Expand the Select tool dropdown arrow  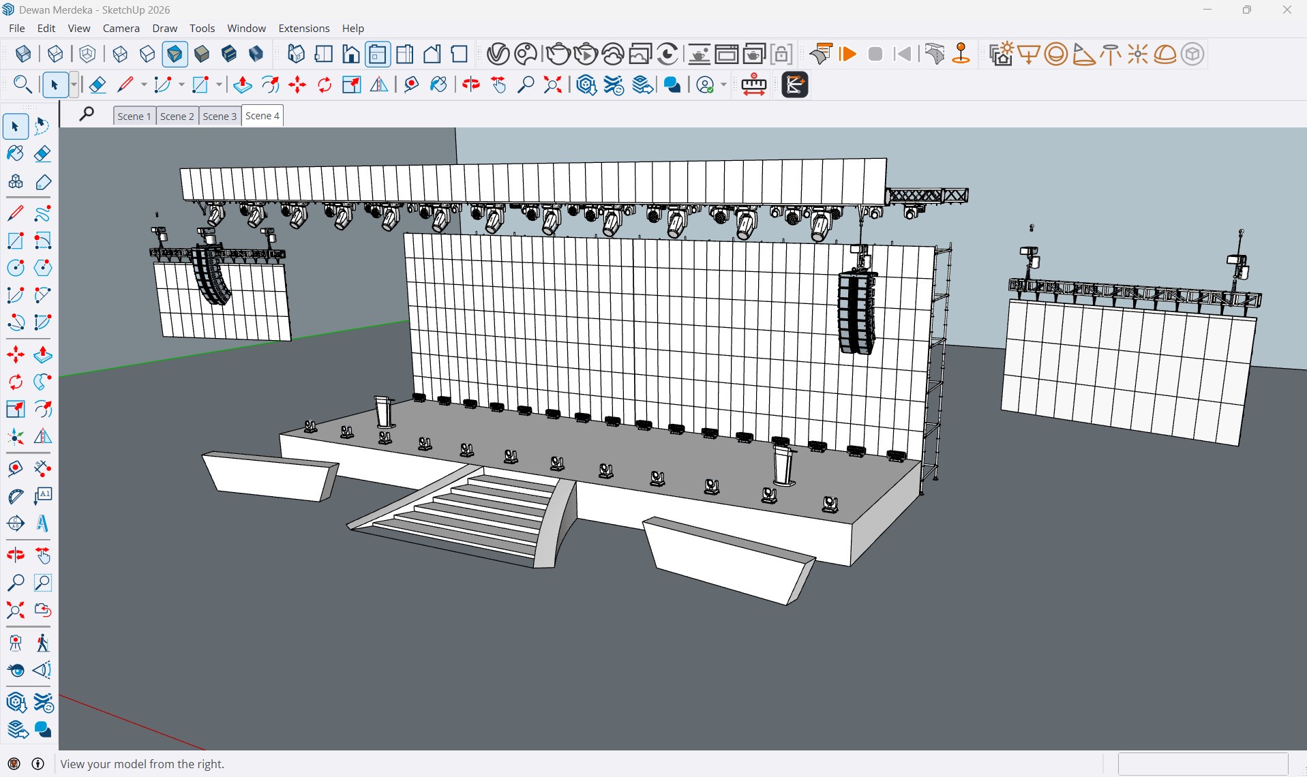point(74,85)
